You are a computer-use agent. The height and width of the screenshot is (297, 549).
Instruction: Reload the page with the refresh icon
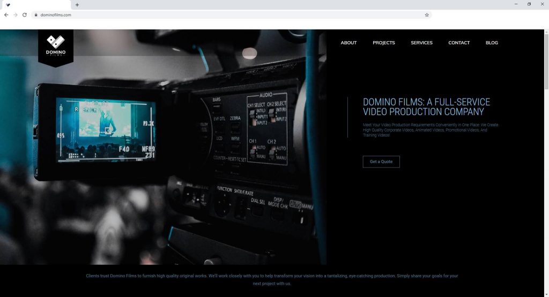25,15
